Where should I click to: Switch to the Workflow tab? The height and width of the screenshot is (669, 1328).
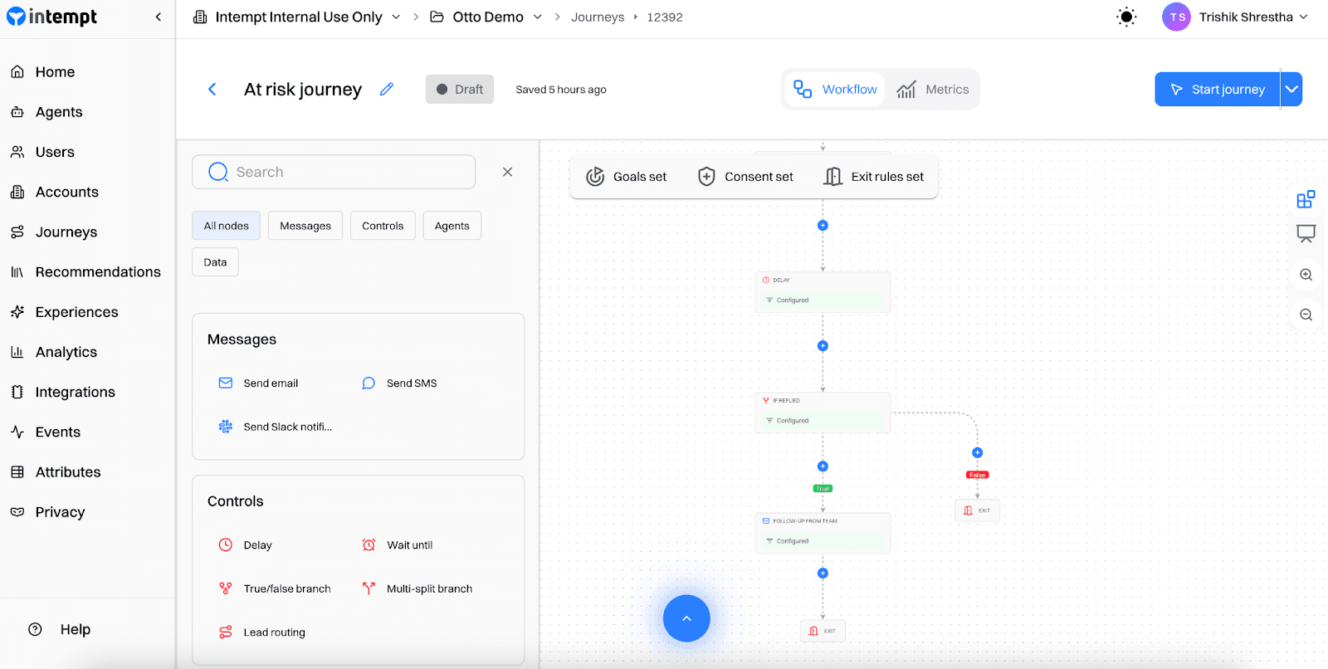tap(835, 90)
